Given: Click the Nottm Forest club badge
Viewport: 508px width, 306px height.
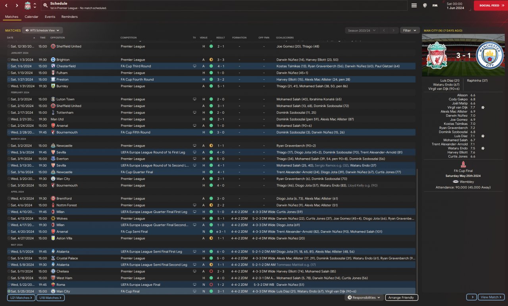Looking at the screenshot, I should point(53,205).
